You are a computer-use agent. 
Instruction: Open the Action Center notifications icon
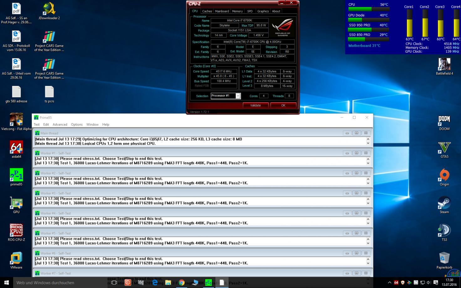pos(436,282)
